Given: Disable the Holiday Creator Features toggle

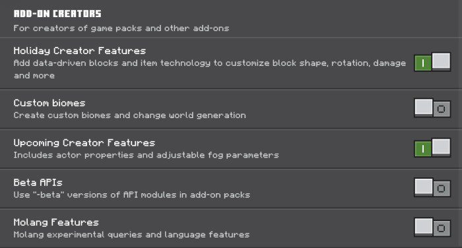Looking at the screenshot, I should click(x=432, y=62).
